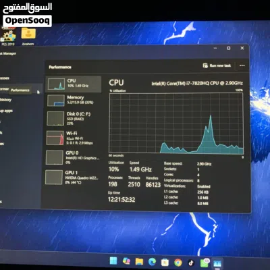The width and height of the screenshot is (270, 270).
Task: Launch Copilot from the taskbar
Action: tap(126, 261)
